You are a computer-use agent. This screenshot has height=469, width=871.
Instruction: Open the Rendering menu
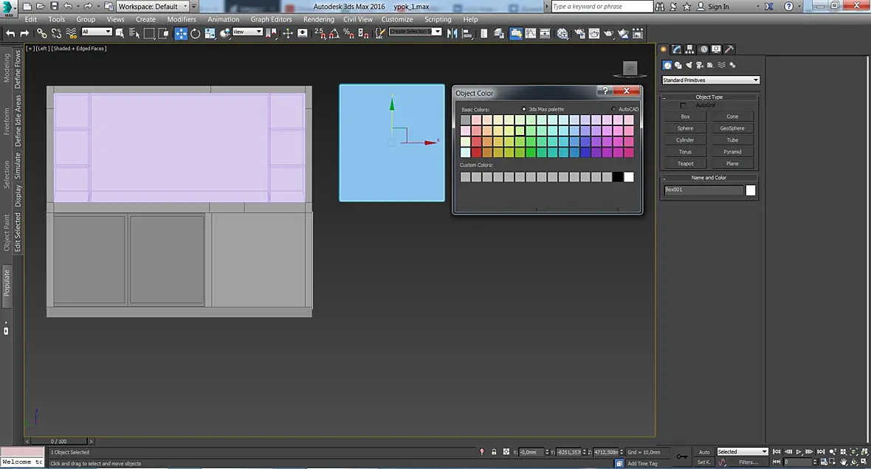[x=319, y=19]
